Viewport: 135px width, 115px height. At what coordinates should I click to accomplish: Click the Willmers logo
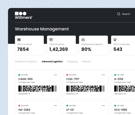pos(23,15)
